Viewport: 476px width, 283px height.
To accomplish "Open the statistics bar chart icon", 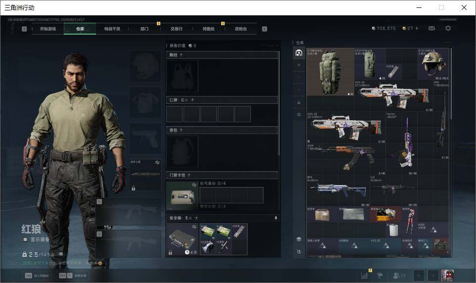I will coord(365,276).
